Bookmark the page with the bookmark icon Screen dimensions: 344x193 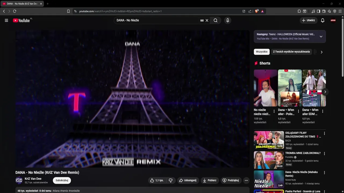coord(68,11)
